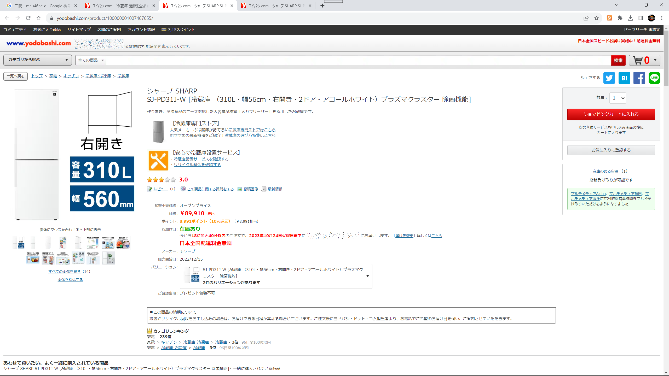Click the red 検索 search button
The width and height of the screenshot is (669, 376).
(618, 60)
